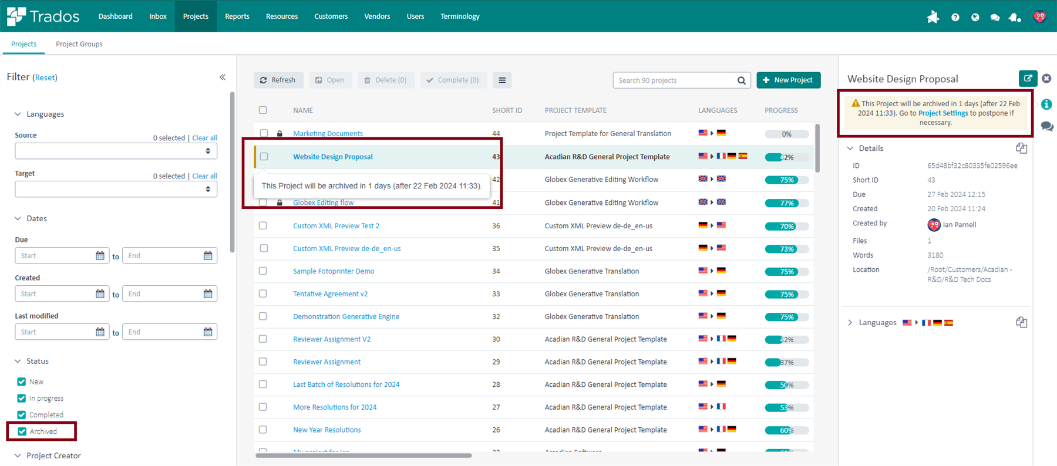This screenshot has height=466, width=1057.
Task: Click the globe language icon in the header
Action: (975, 17)
